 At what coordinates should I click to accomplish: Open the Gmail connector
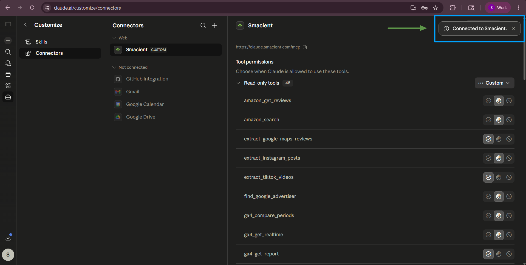click(166, 92)
